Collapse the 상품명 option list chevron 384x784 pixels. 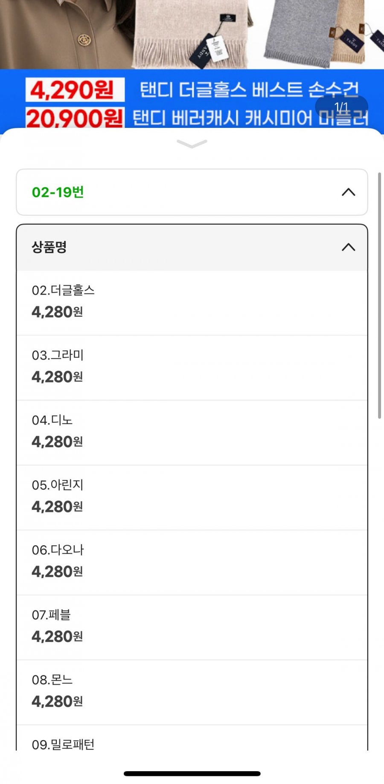coord(348,247)
